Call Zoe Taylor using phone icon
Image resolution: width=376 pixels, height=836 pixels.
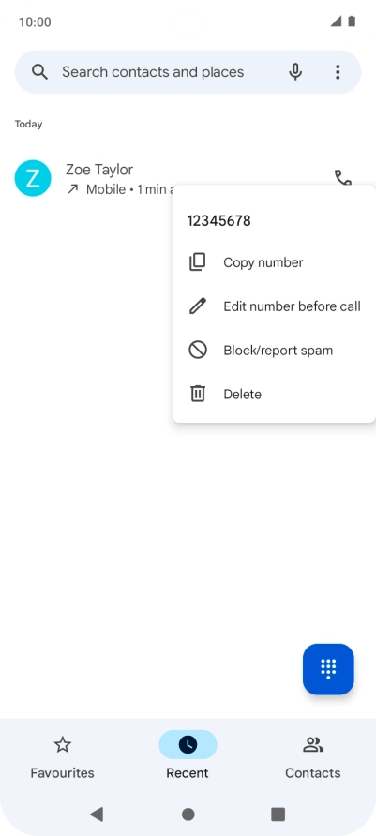pyautogui.click(x=342, y=177)
